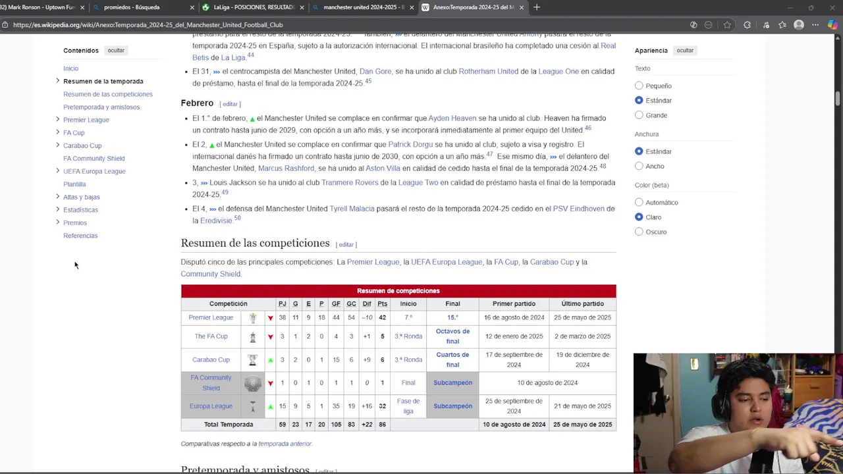Click the music/media control icon in toolbar

(x=765, y=25)
